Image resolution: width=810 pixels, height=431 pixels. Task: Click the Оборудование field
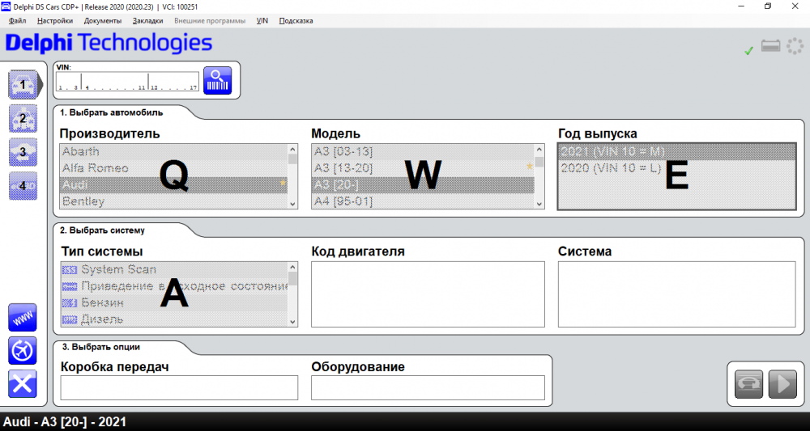(x=428, y=387)
